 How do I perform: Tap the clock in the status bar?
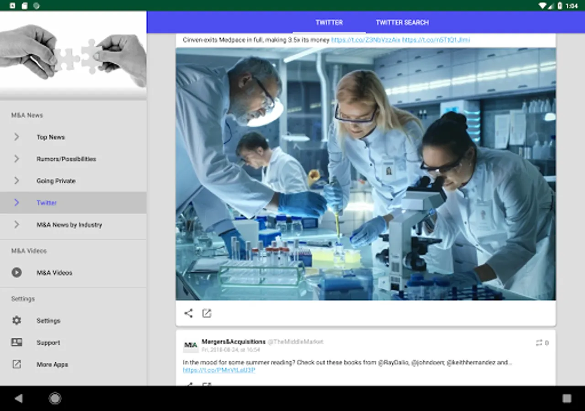[572, 6]
